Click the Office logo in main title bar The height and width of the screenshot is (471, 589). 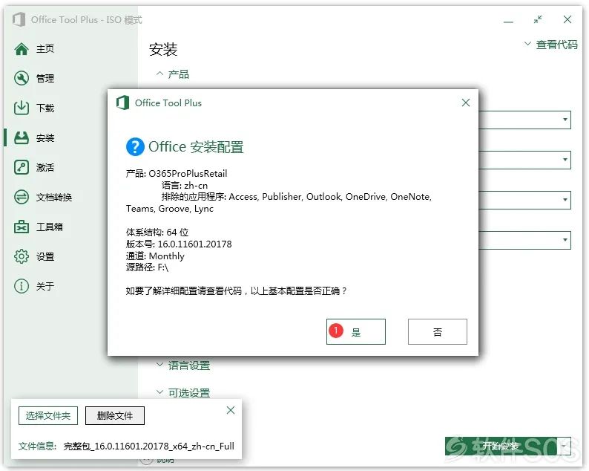pyautogui.click(x=19, y=19)
